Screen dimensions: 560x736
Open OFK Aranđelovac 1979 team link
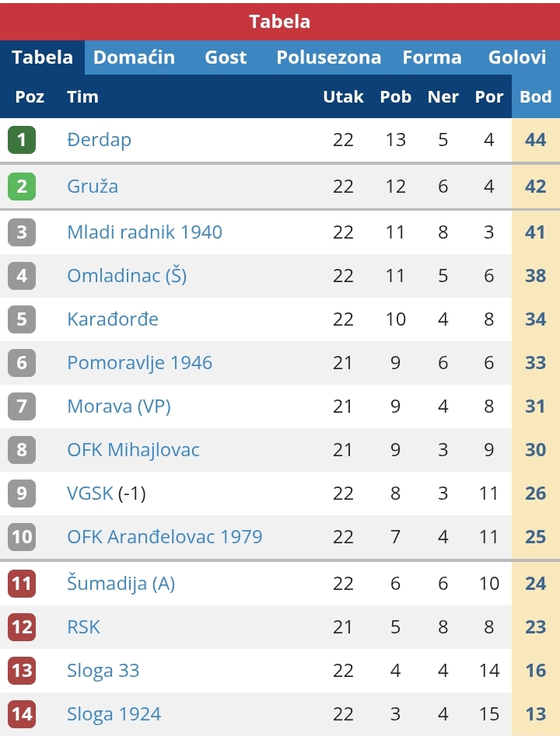(165, 536)
